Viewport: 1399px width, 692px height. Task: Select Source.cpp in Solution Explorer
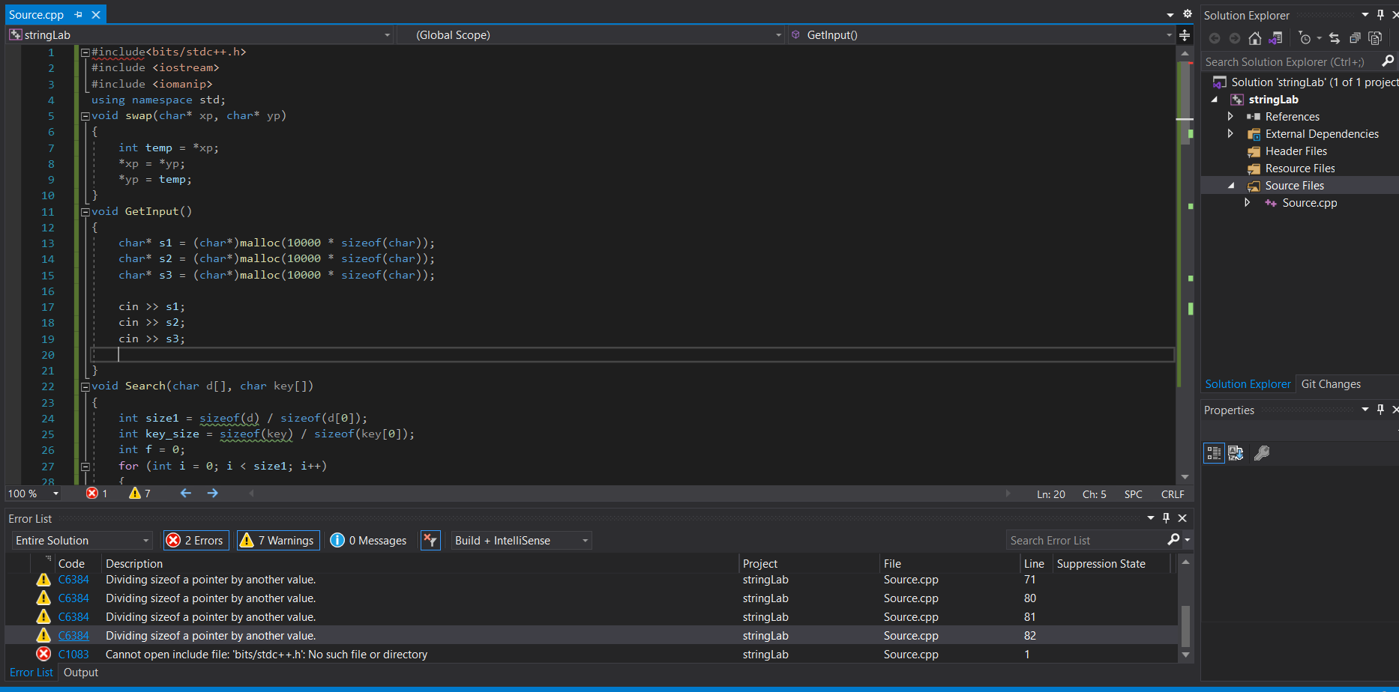click(x=1309, y=203)
